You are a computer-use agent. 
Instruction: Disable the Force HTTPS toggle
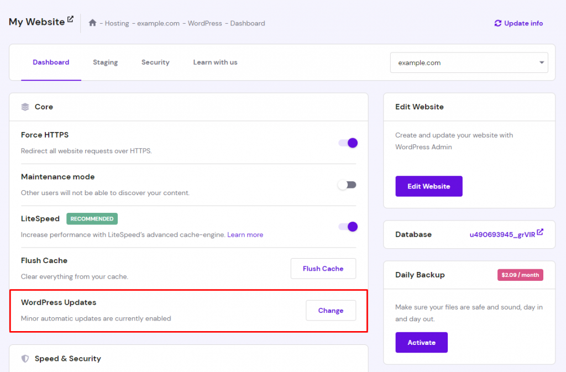click(348, 143)
